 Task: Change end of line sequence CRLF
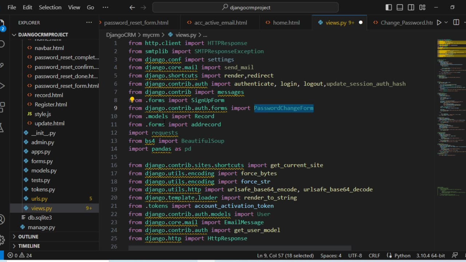coord(374,255)
